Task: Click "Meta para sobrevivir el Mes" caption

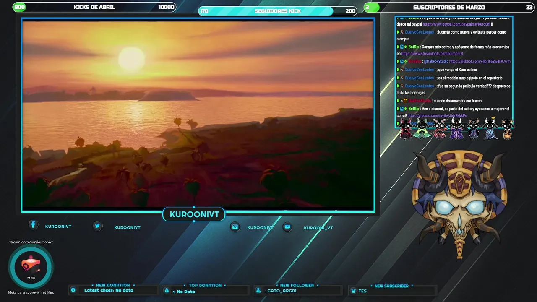Action: tap(31, 292)
